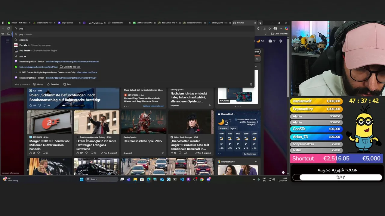Screen dimensions: 385x216
Task: Close the New tab browser tab
Action: click(255, 23)
